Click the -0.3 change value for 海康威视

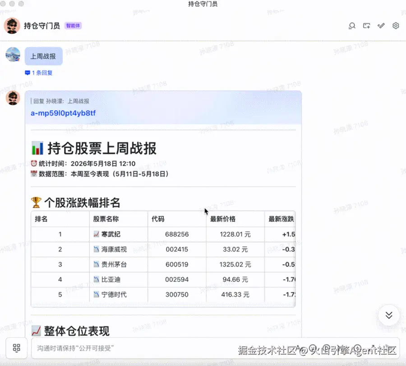pyautogui.click(x=288, y=249)
